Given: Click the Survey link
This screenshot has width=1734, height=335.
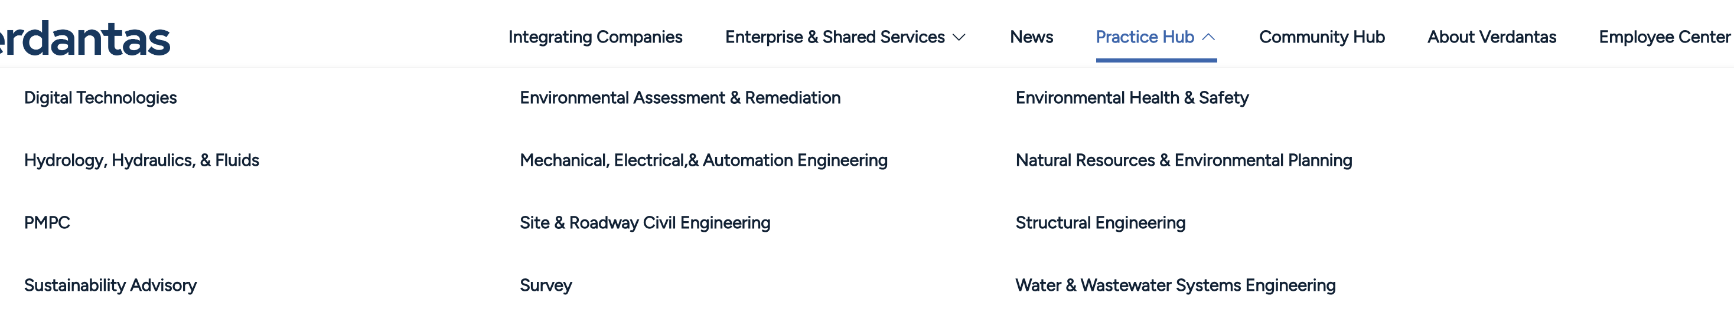Looking at the screenshot, I should click(x=545, y=286).
